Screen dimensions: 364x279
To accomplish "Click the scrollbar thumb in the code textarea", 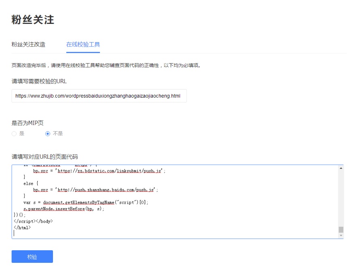I will pyautogui.click(x=341, y=230).
